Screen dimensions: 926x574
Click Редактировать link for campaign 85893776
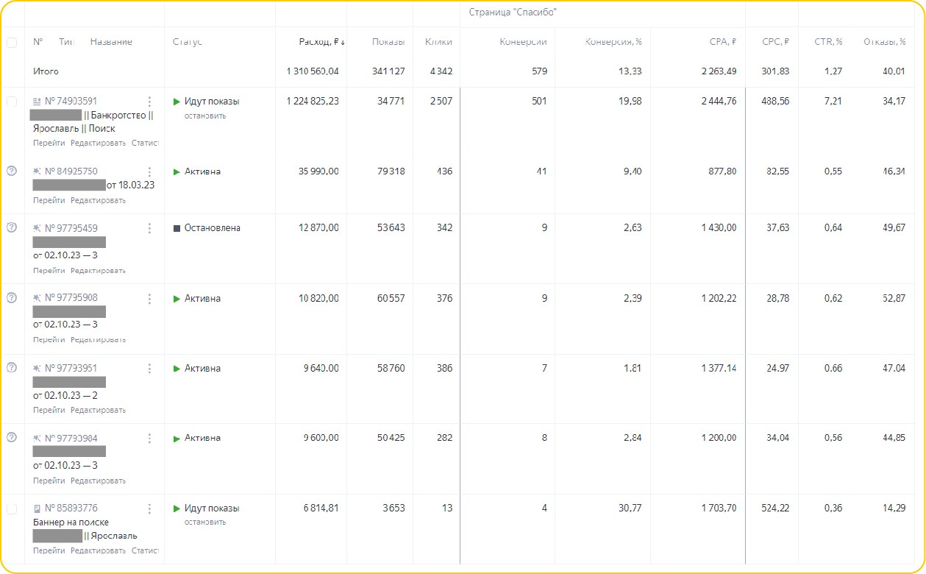click(x=99, y=550)
